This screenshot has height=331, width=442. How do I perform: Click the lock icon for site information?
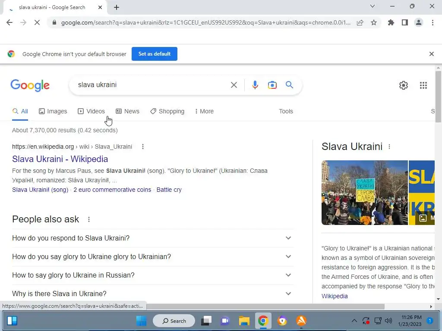(54, 22)
